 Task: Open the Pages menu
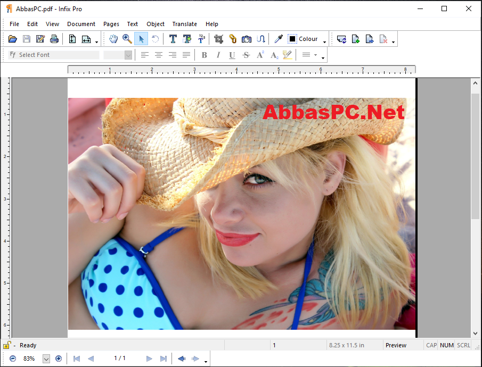click(111, 24)
